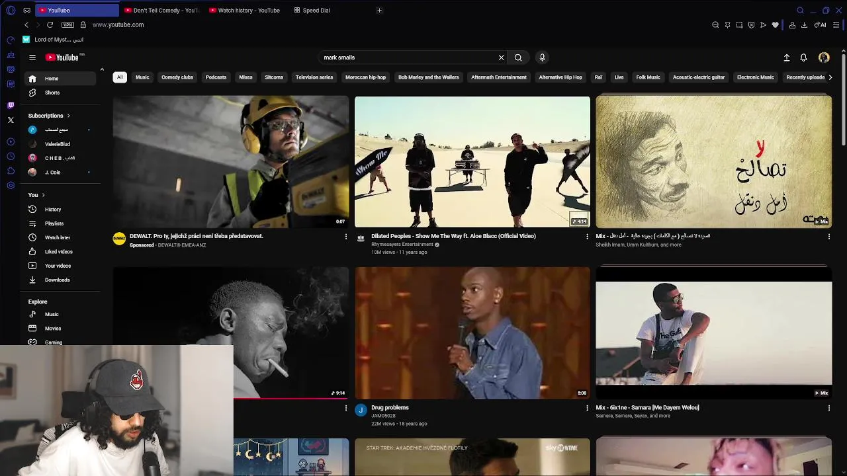Image resolution: width=847 pixels, height=476 pixels.
Task: Open YouTube notifications bell
Action: (803, 58)
